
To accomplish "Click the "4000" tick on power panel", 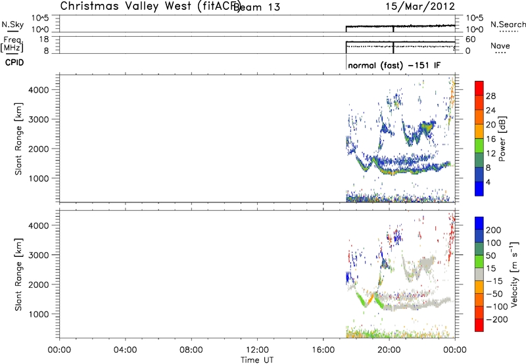I will (x=39, y=90).
